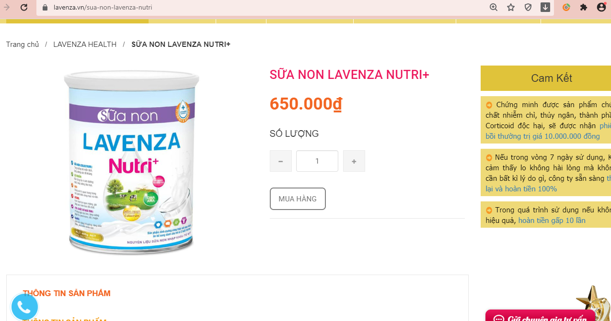Click the quantity input field
The image size is (611, 321).
[x=317, y=161]
